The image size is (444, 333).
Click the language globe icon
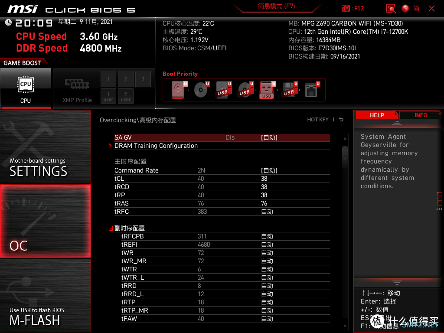point(405,8)
